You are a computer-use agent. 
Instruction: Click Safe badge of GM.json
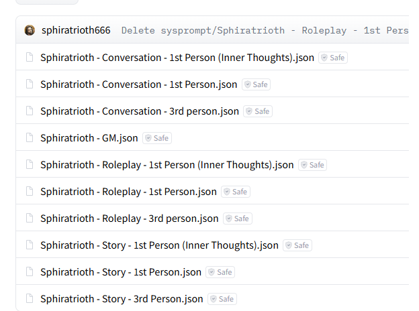pos(157,138)
